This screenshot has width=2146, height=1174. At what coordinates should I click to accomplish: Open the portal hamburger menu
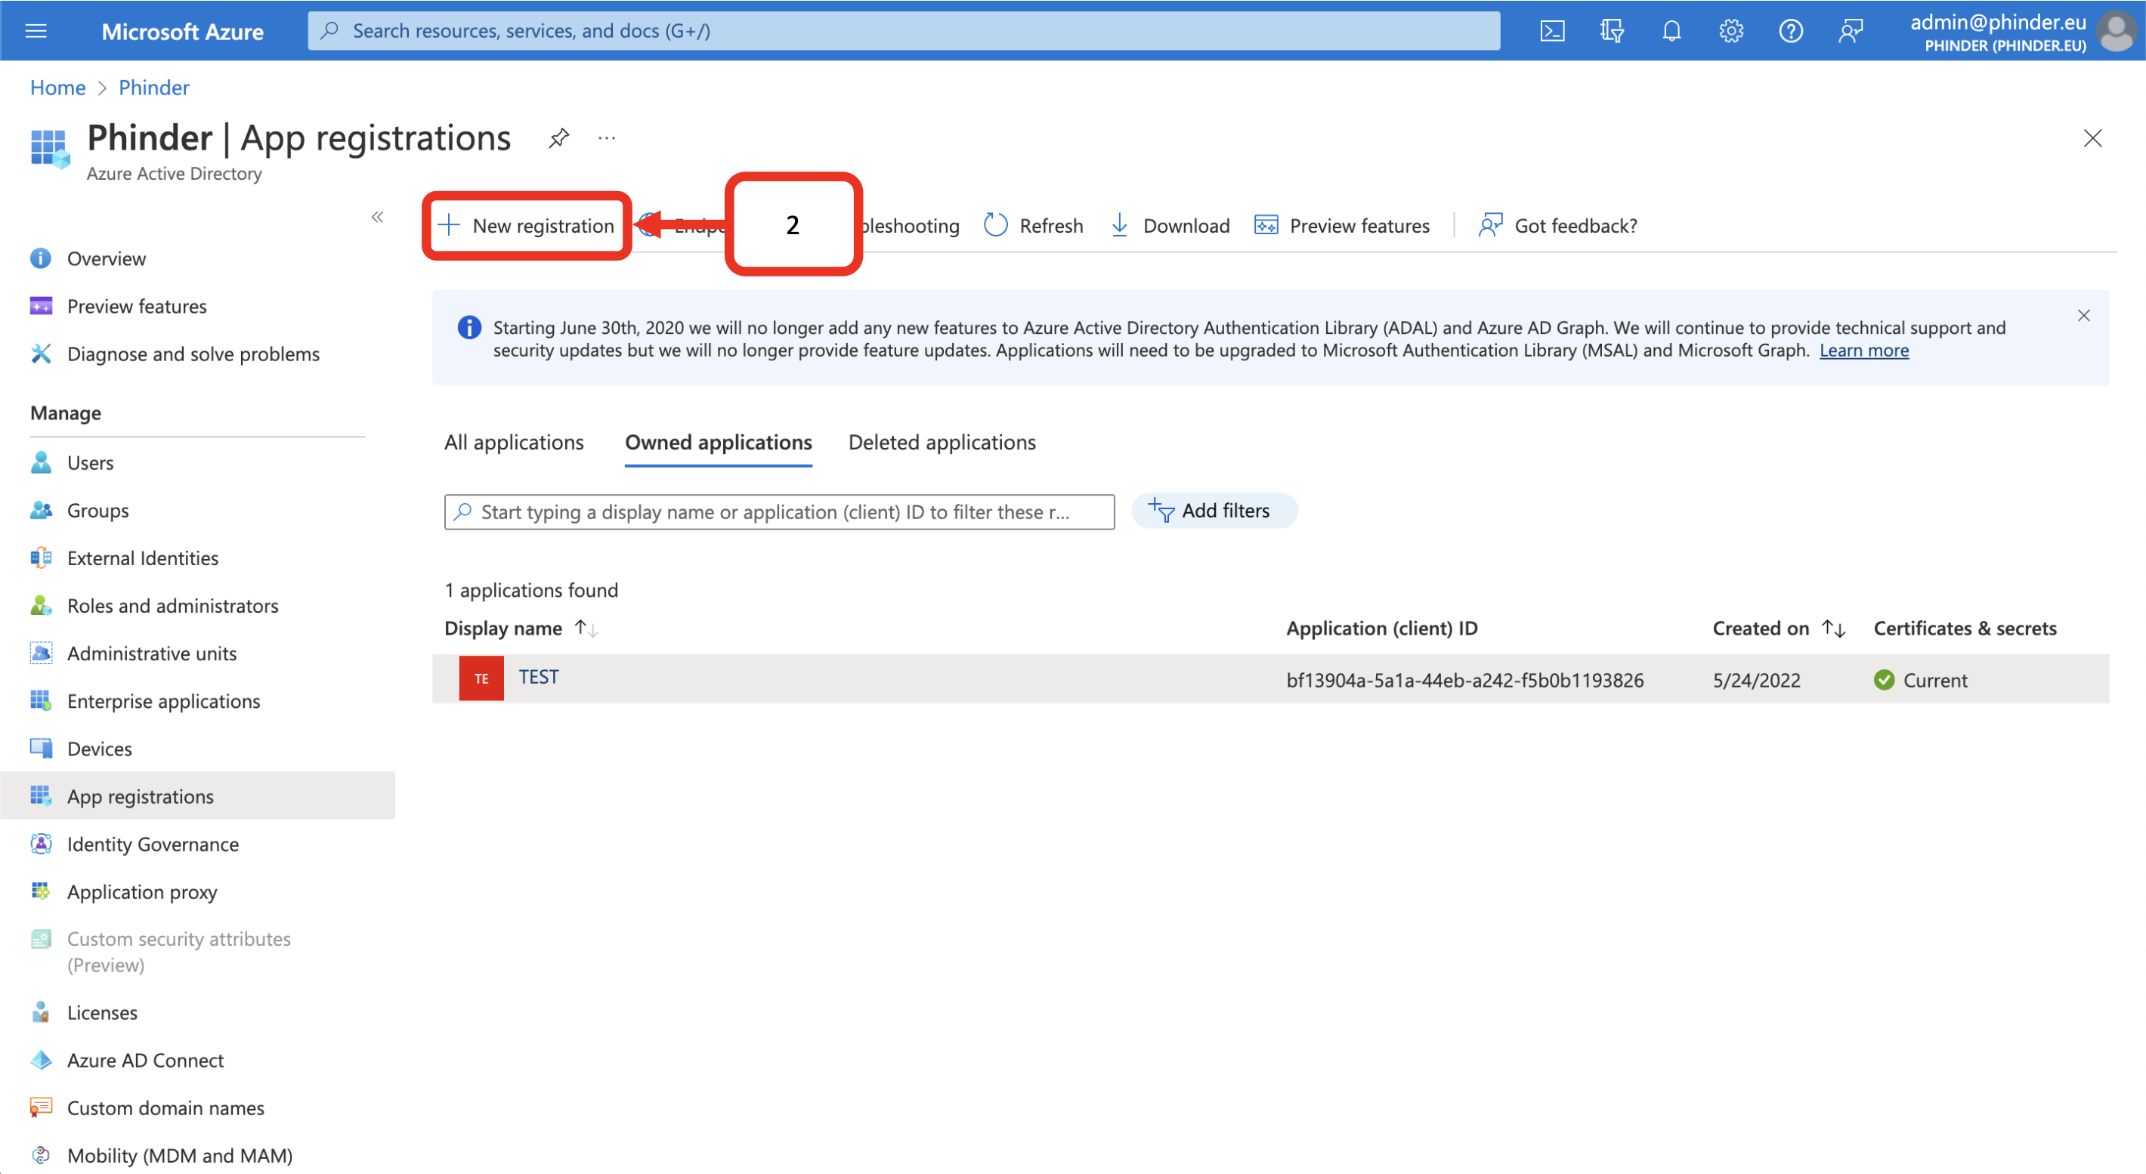[x=36, y=31]
